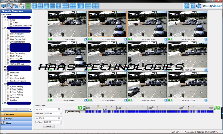The image size is (223, 134).
Task: Check the North_Analog camera
Action: 8,56
